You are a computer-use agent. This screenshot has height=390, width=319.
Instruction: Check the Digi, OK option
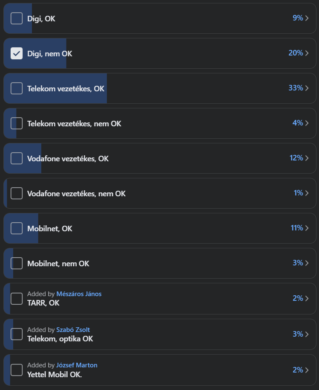(17, 18)
